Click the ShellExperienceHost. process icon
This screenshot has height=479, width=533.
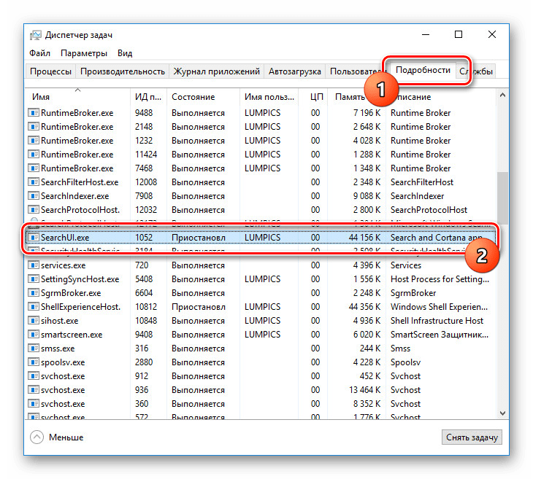pyautogui.click(x=34, y=307)
